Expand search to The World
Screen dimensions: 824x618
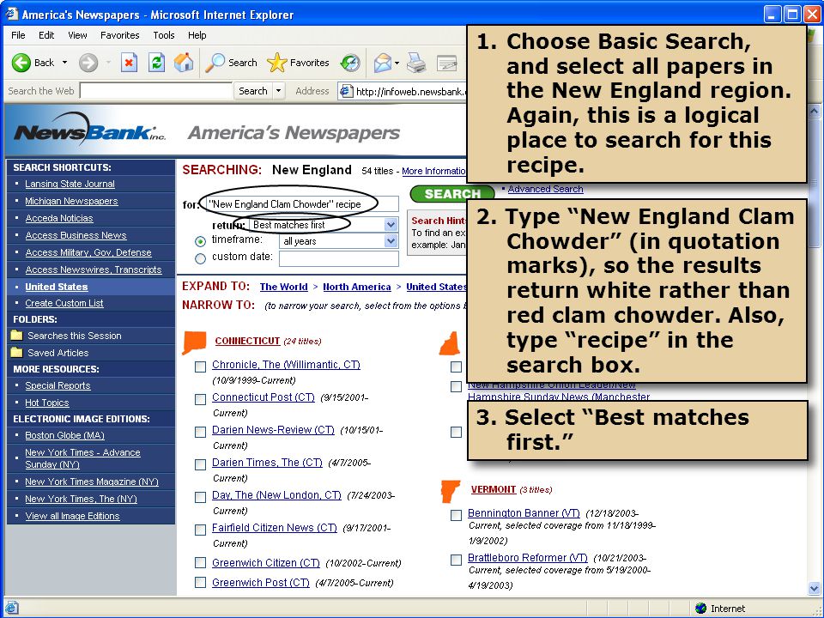[x=284, y=287]
